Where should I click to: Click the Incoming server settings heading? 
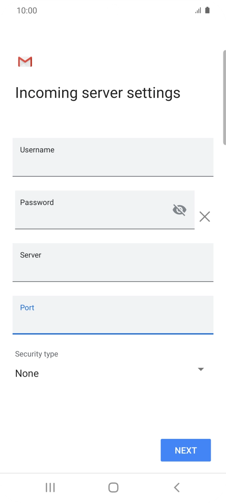tap(98, 92)
